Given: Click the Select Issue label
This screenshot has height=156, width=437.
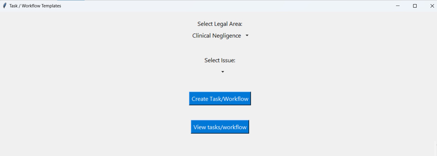Looking at the screenshot, I should [x=220, y=60].
